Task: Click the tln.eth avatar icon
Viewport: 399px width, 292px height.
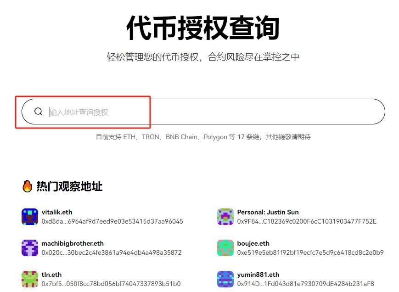Action: 29,279
